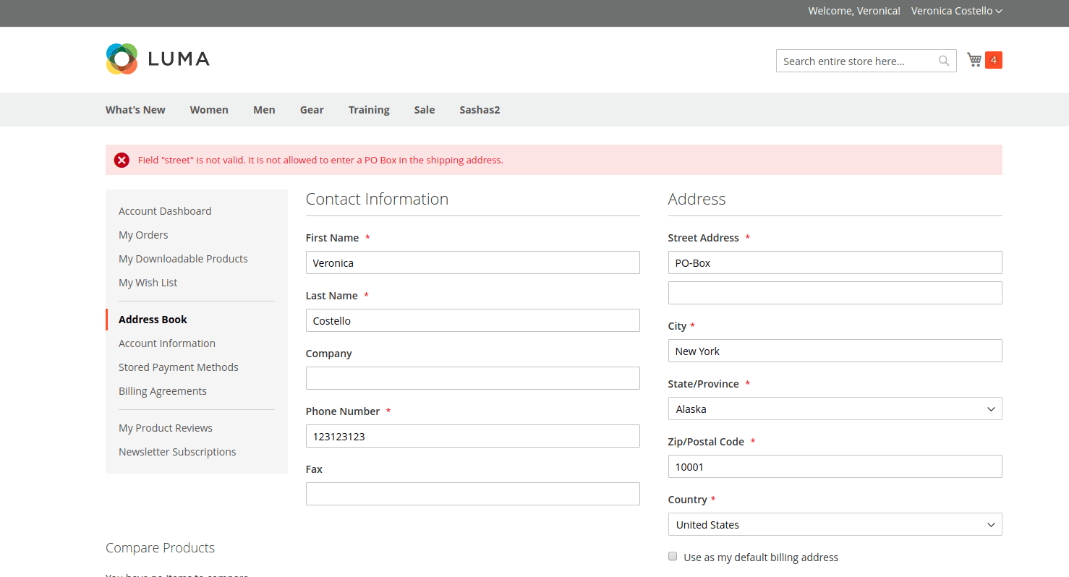Click the City field

tap(835, 351)
